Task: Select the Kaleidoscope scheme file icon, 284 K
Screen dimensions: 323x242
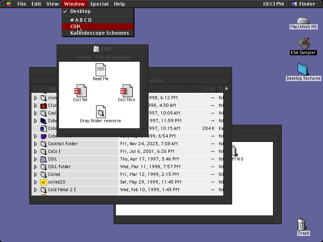Action: point(44,128)
